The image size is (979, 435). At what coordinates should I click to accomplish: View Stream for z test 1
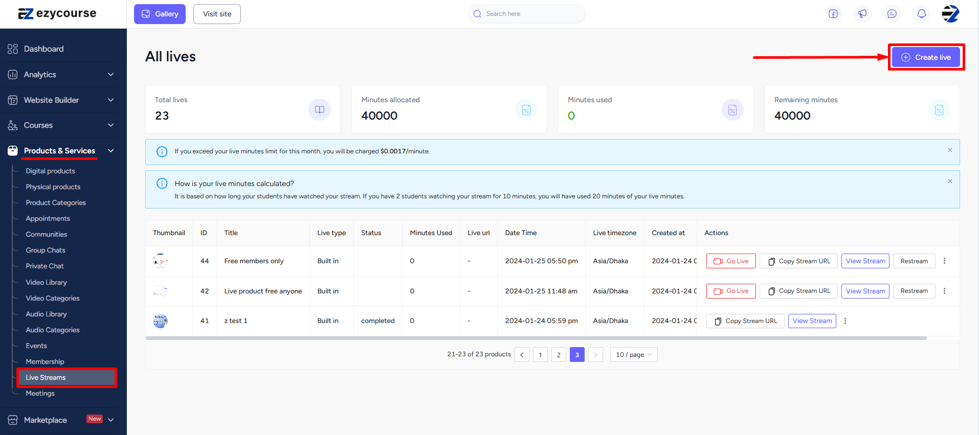812,321
